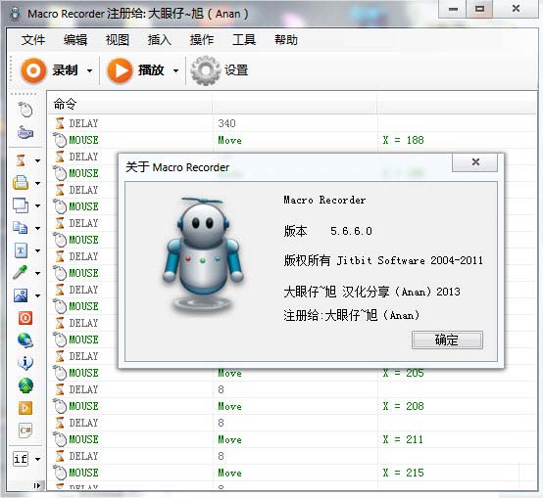Select the color picker eyedropper icon
This screenshot has width=543, height=498.
pos(20,272)
